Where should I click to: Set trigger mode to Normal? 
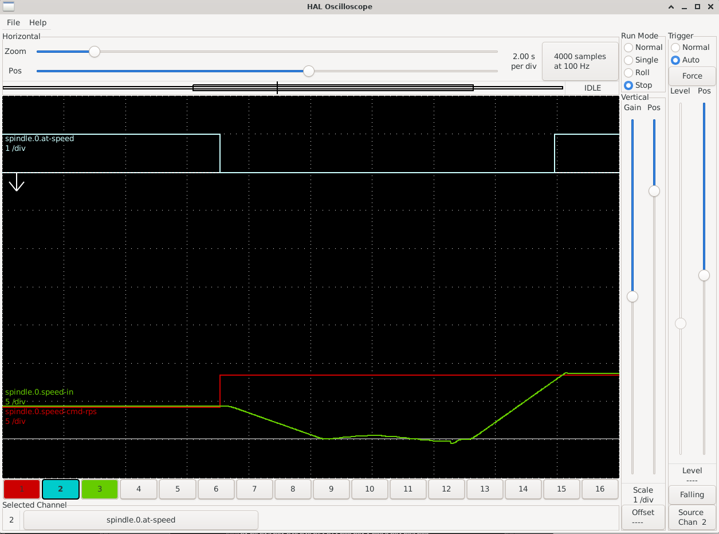coord(690,47)
